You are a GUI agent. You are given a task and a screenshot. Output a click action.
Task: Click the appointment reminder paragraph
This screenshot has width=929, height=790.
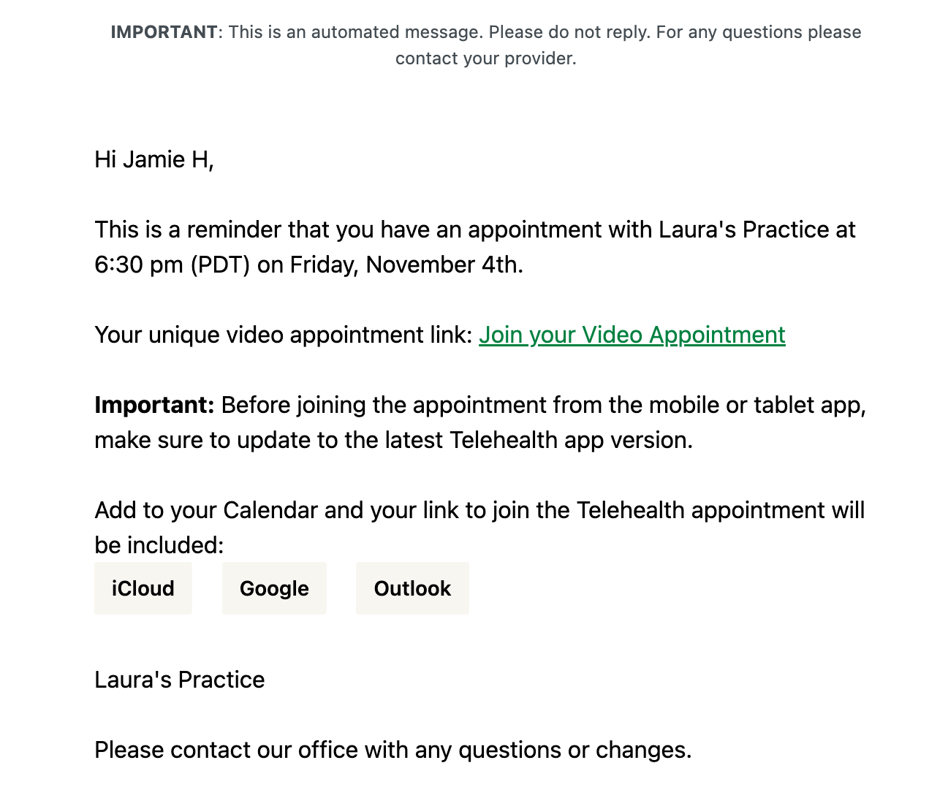coord(474,246)
